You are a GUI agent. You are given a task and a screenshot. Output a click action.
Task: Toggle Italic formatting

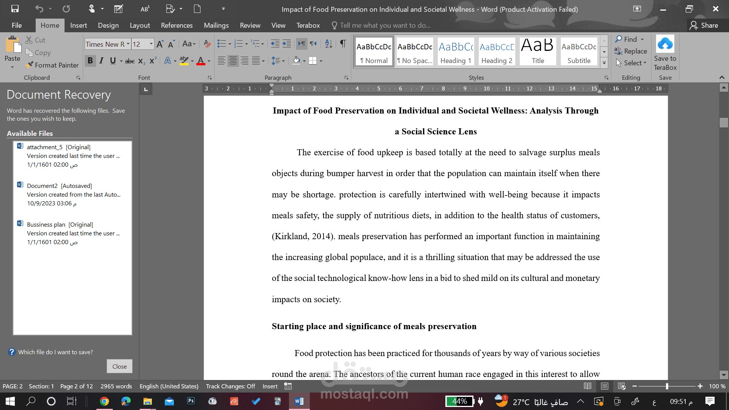[101, 61]
